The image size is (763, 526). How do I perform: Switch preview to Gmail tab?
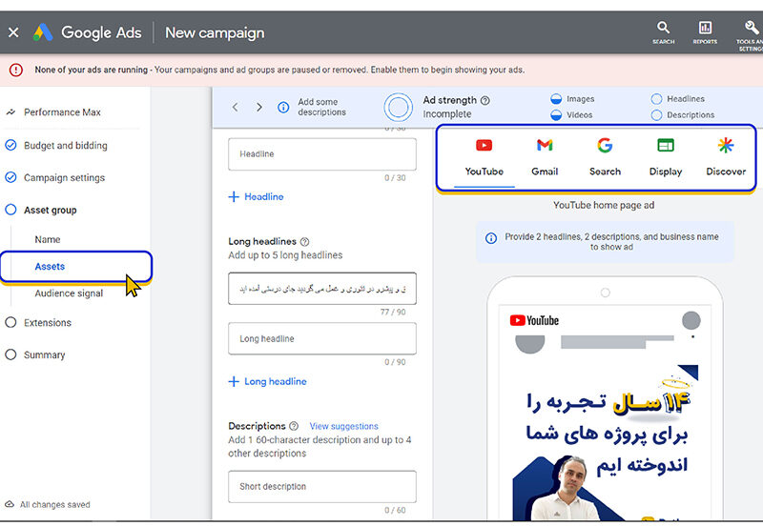click(545, 157)
